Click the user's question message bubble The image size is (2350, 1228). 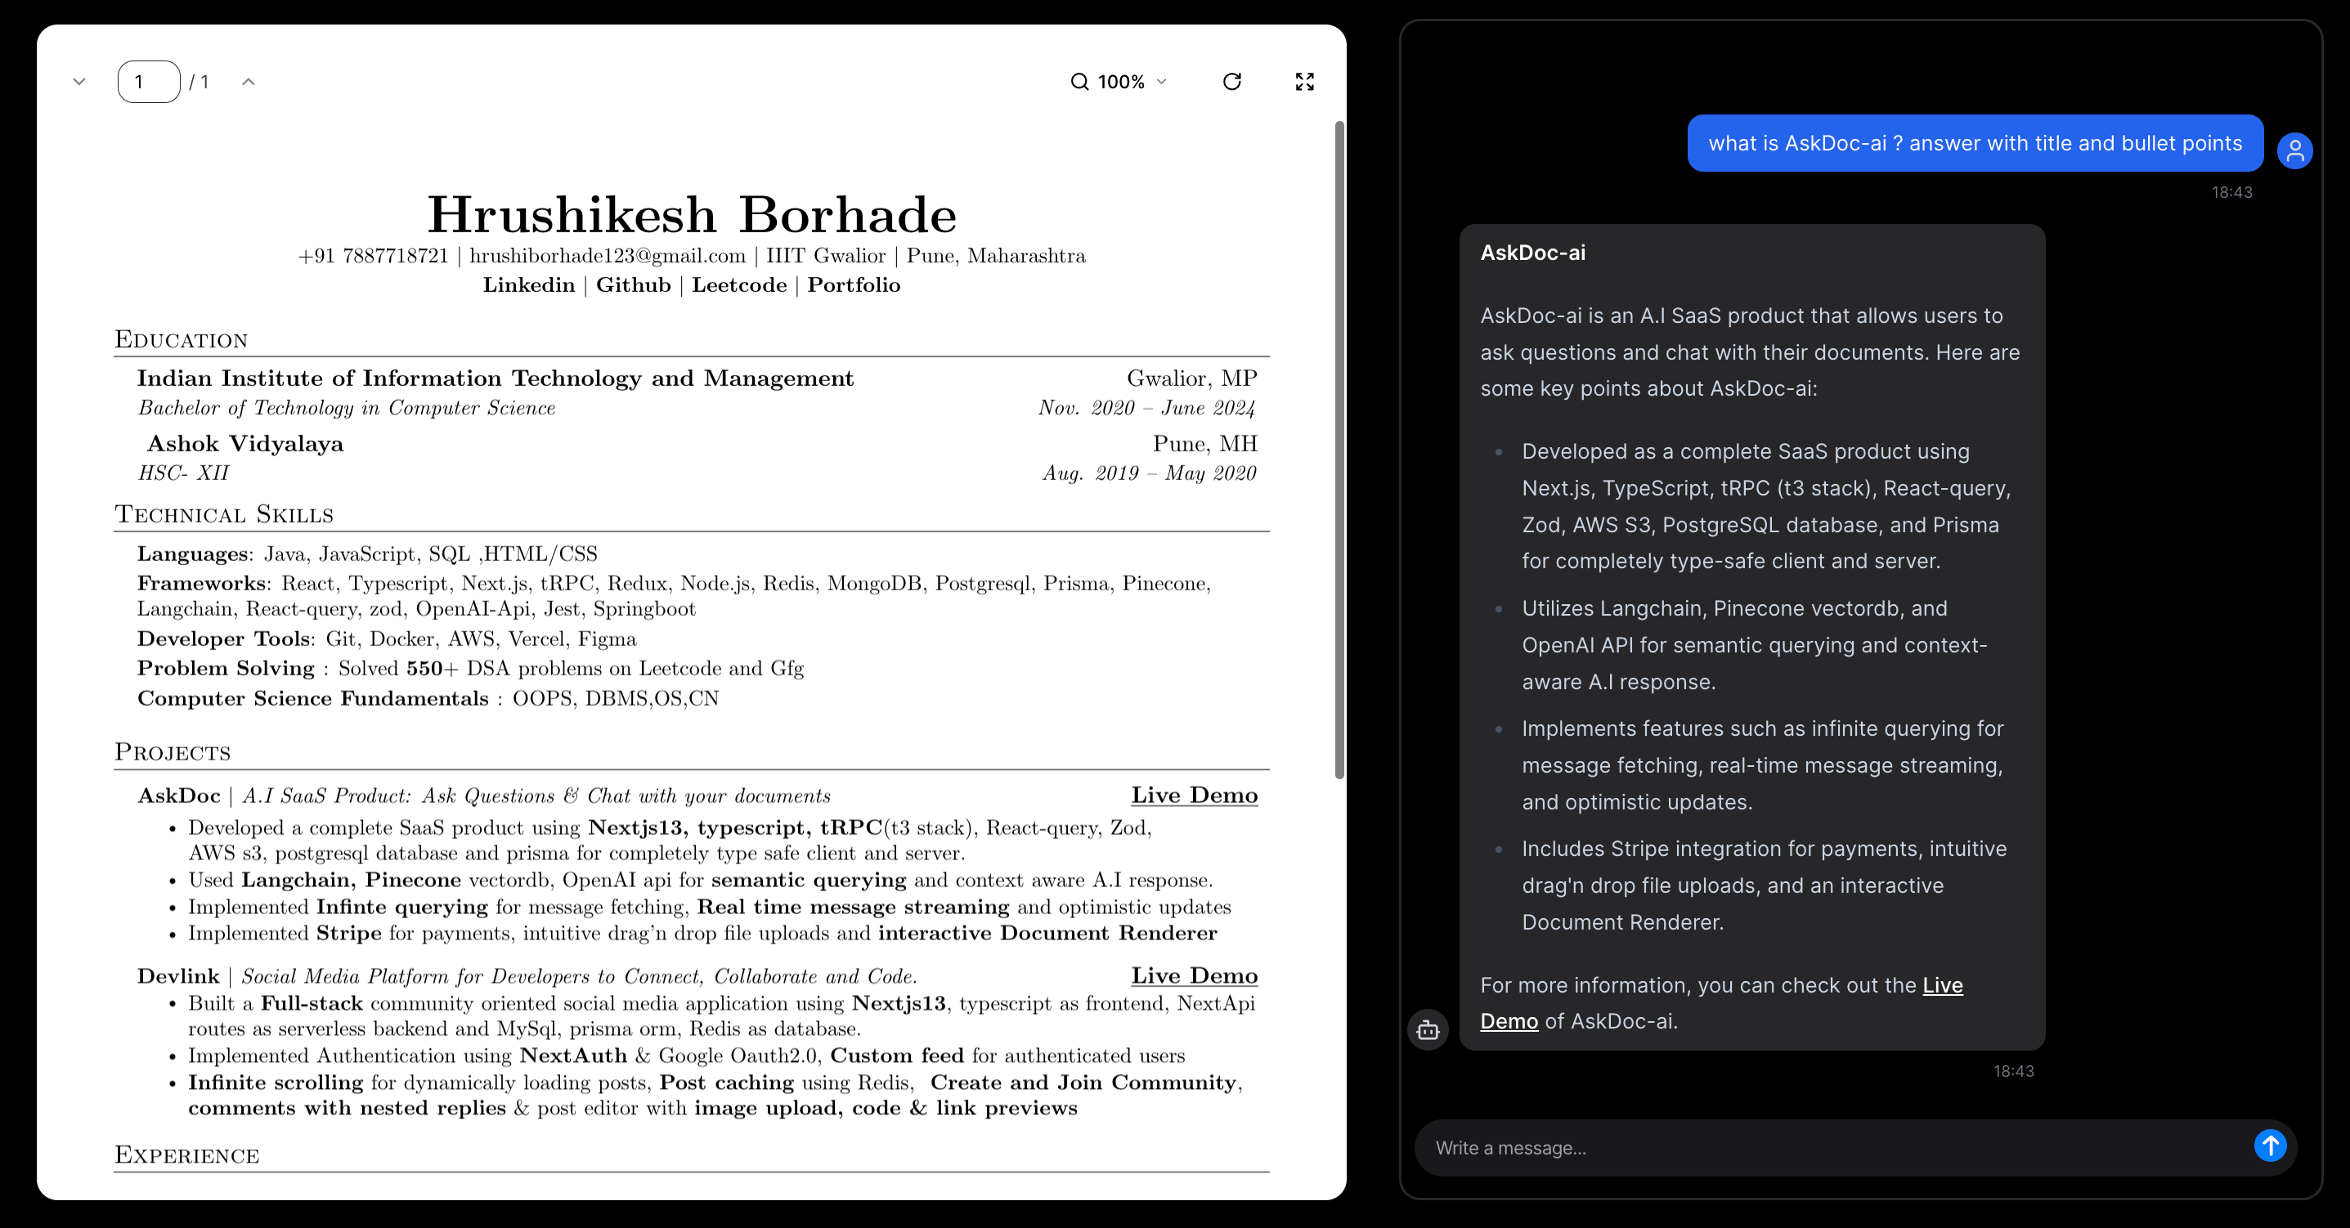click(1975, 143)
